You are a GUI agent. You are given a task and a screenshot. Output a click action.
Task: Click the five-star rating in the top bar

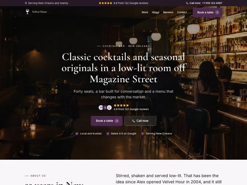(x=105, y=3)
